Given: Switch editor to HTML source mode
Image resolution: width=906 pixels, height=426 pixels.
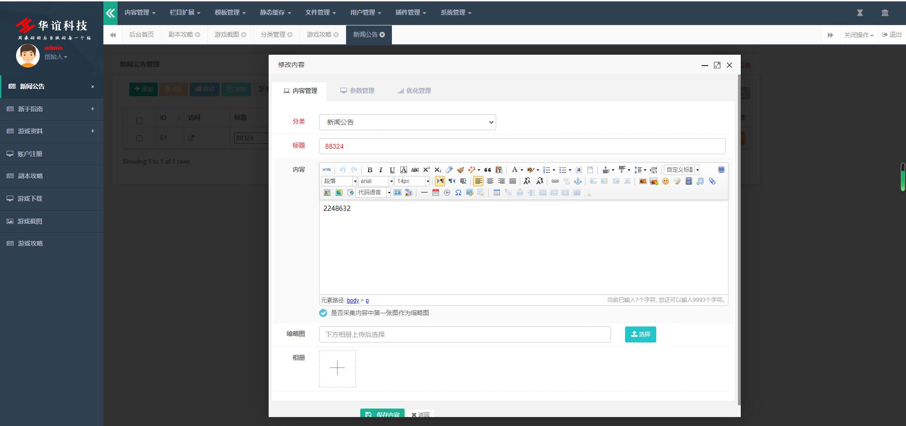Looking at the screenshot, I should coord(327,170).
